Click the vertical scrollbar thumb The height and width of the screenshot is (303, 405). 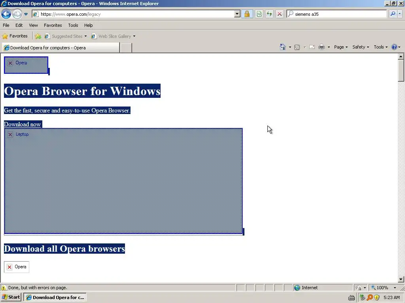401,70
